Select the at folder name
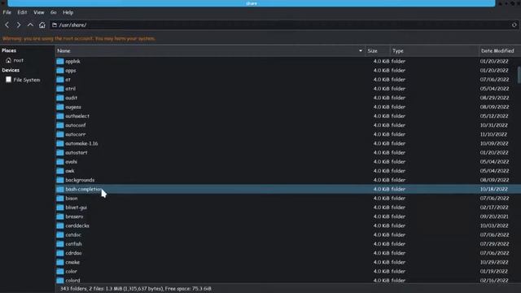The width and height of the screenshot is (521, 293). (x=68, y=80)
